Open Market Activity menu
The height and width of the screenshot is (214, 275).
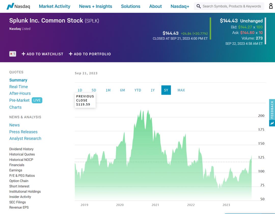(54, 6)
